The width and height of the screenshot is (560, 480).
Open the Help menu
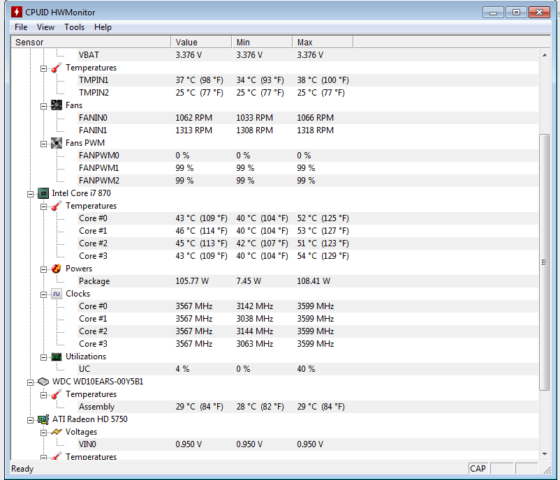(103, 27)
